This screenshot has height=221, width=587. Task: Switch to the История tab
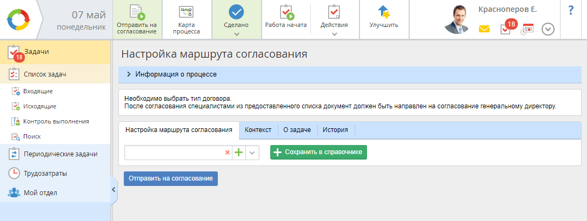(336, 130)
